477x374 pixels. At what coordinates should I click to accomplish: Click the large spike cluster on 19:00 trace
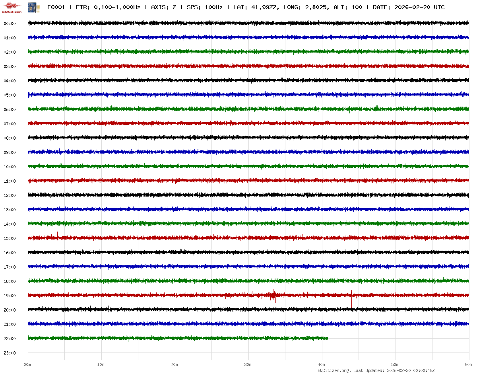coord(272,295)
